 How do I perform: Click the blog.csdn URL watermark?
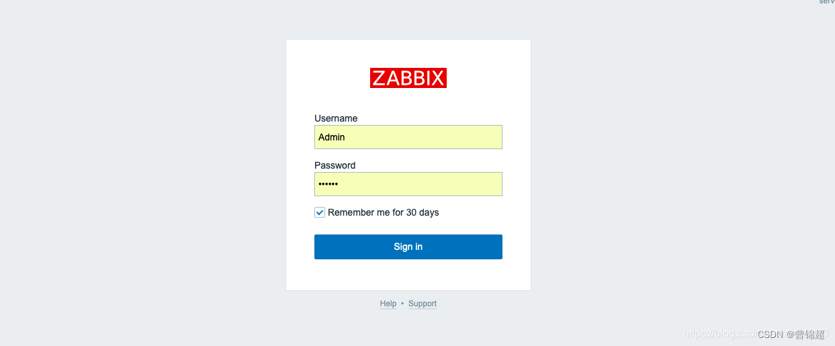coord(720,333)
